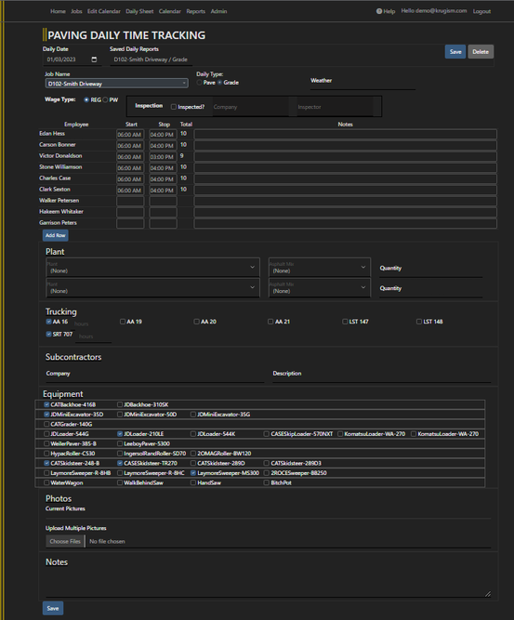
Task: Click the top Save button
Action: [x=455, y=52]
